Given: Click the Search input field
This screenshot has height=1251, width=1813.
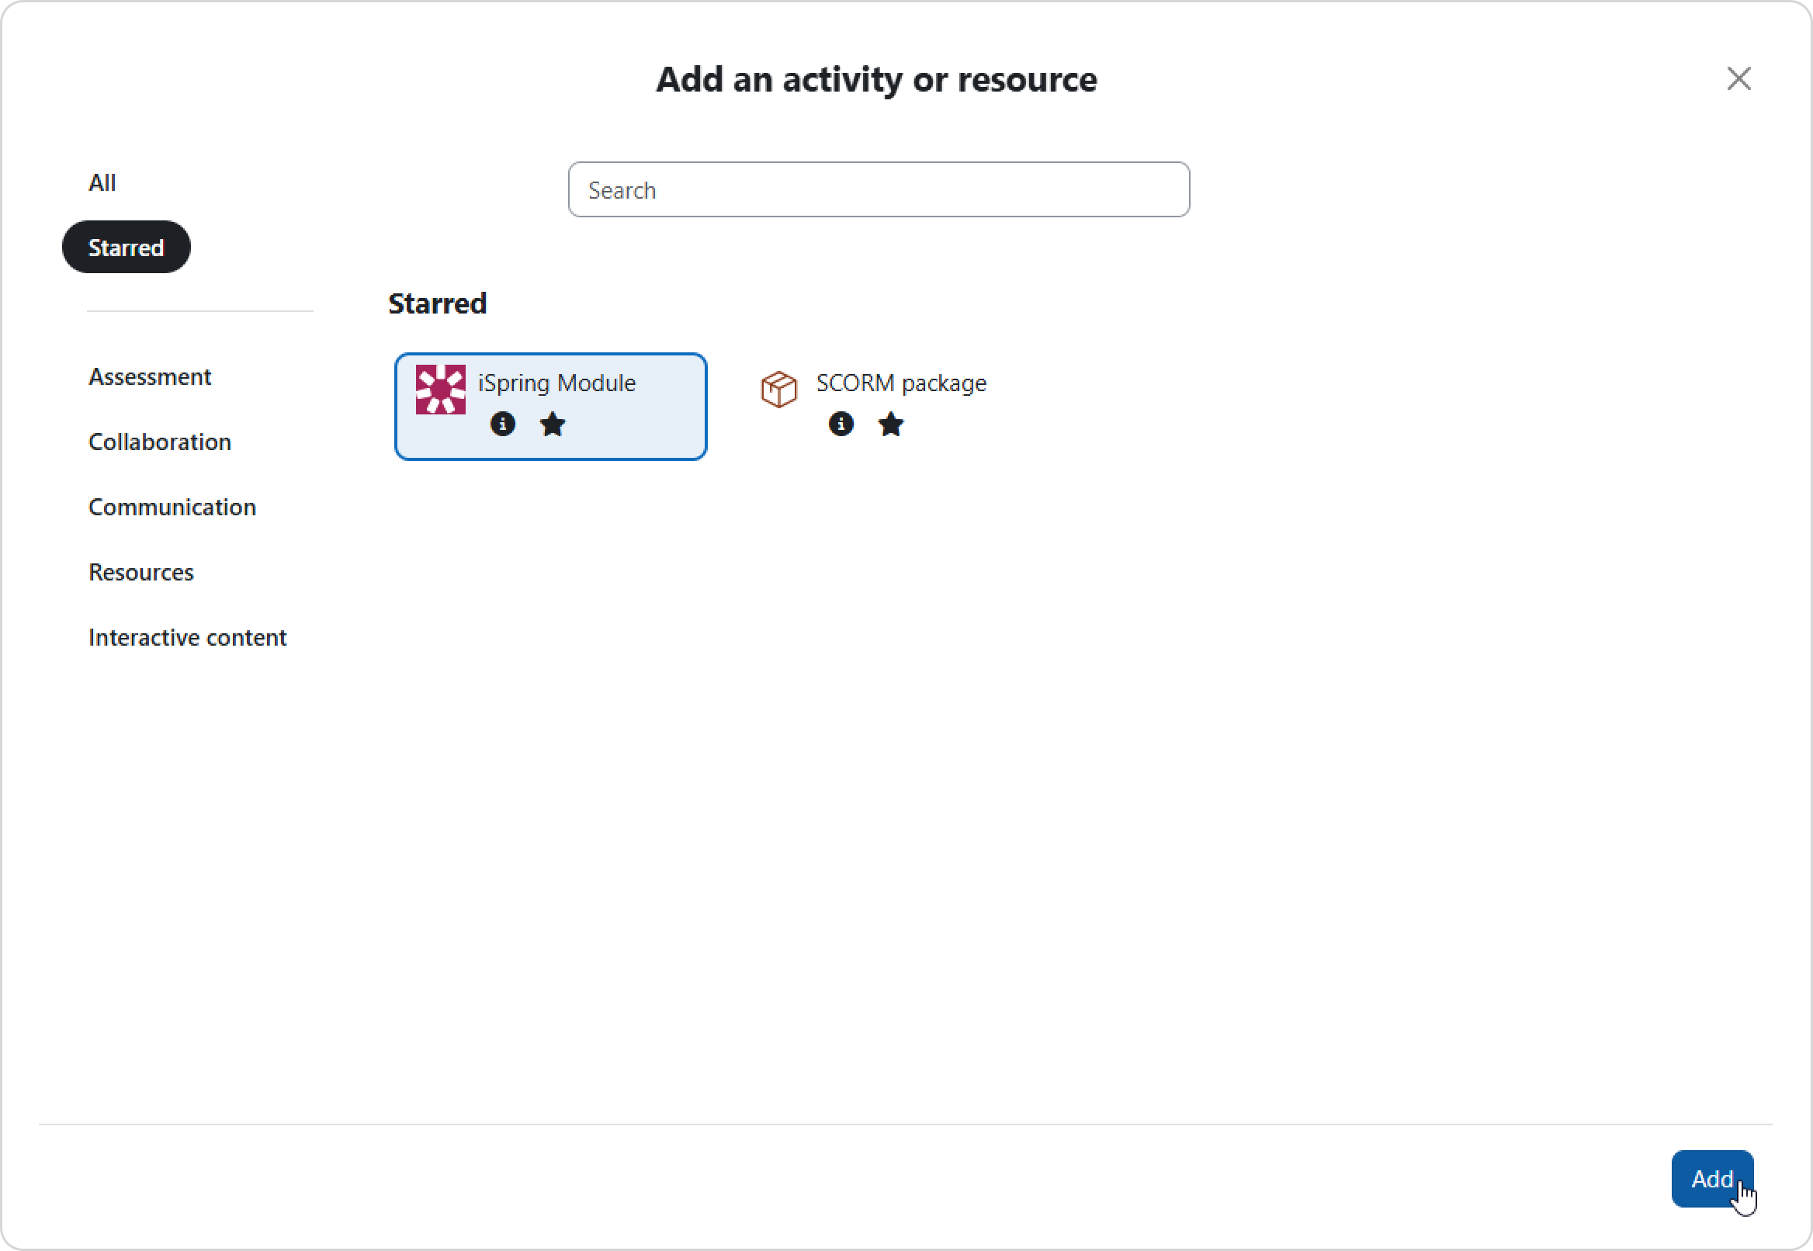Looking at the screenshot, I should 879,189.
